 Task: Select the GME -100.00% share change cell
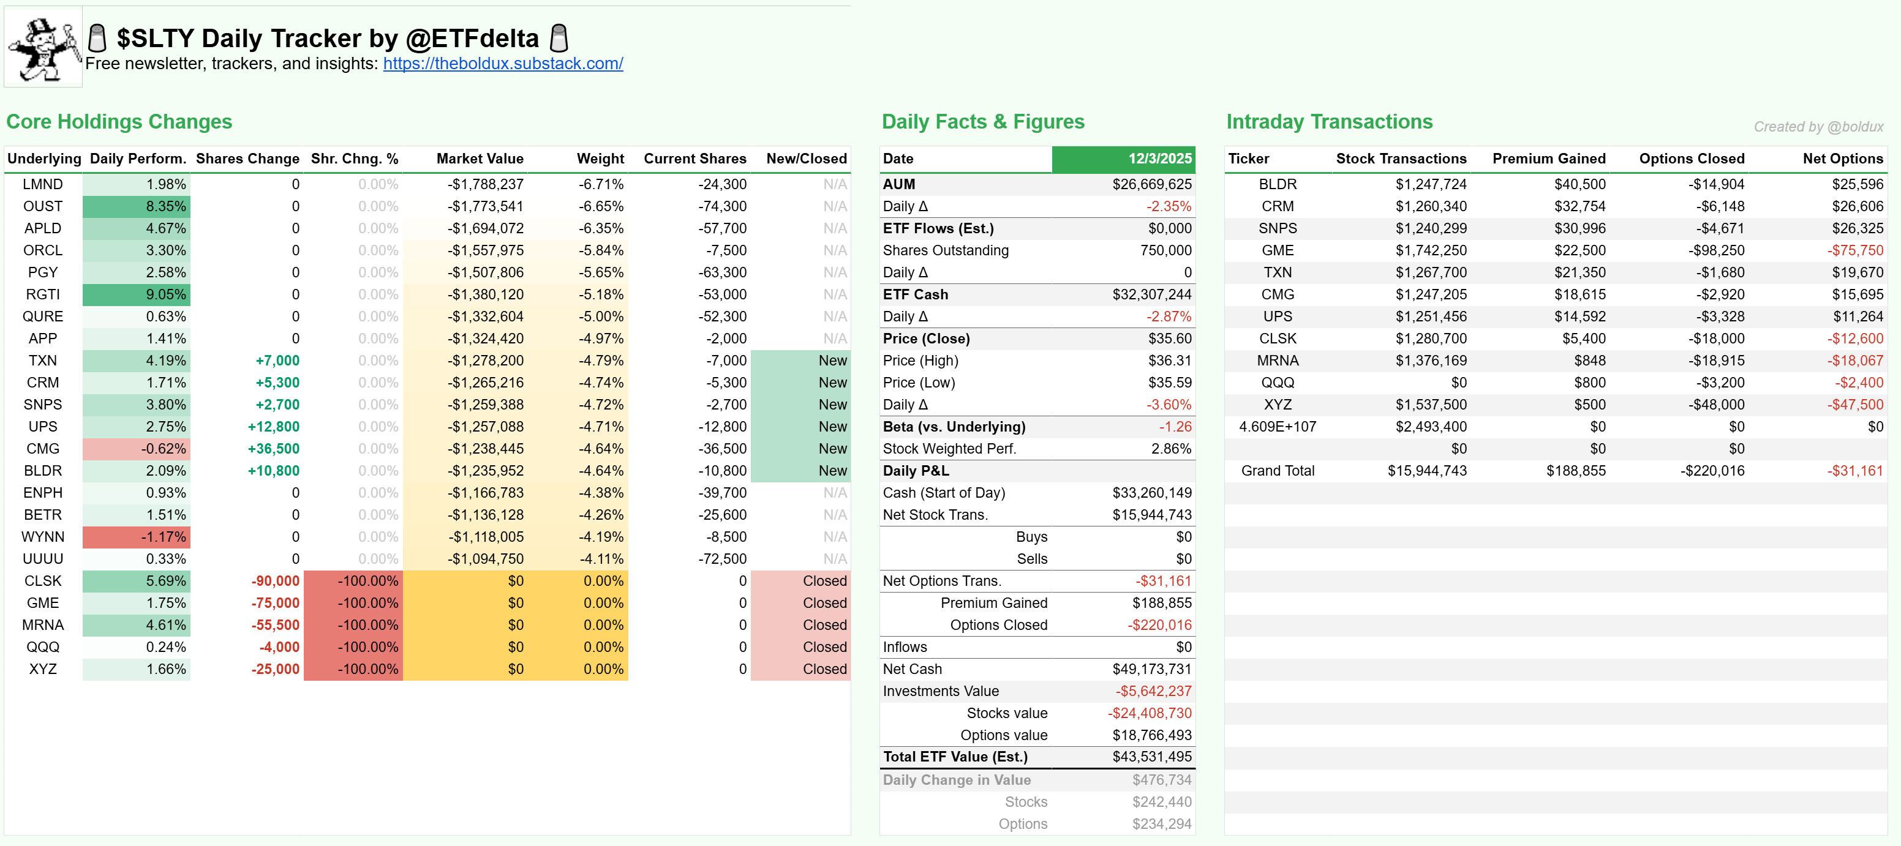coord(353,604)
